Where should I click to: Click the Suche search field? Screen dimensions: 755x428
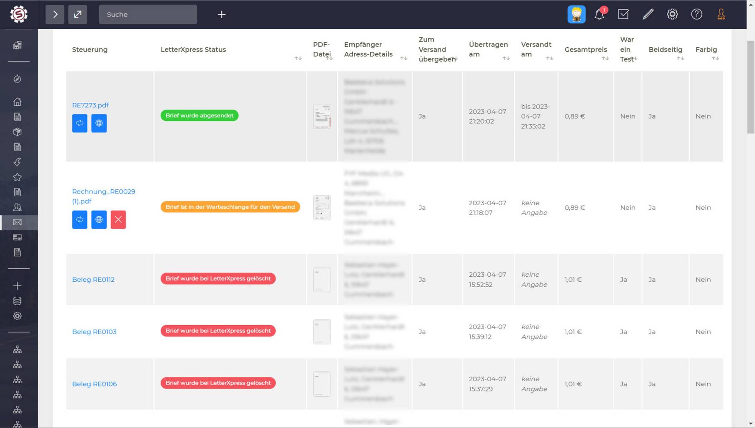(x=148, y=14)
